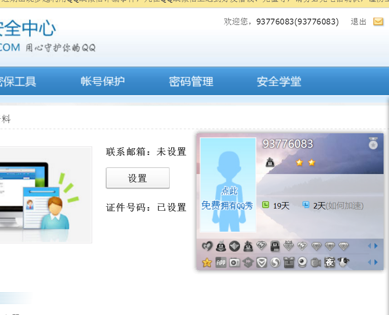Click the box icon with fast-forward arrows

click(248, 262)
